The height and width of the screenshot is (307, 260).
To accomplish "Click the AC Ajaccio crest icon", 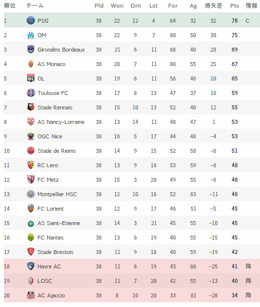I will (x=31, y=295).
